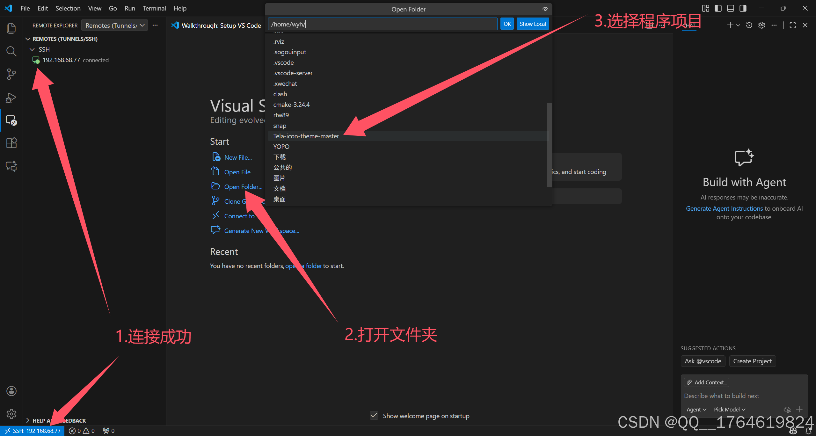This screenshot has height=436, width=816.
Task: Open the Explorer view in activity bar
Action: coord(11,28)
